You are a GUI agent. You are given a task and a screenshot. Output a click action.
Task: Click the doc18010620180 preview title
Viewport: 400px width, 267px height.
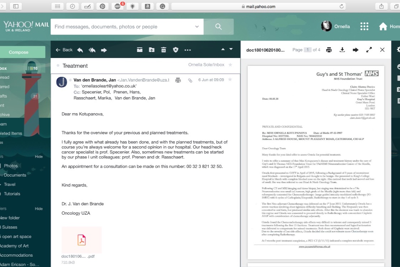(265, 50)
